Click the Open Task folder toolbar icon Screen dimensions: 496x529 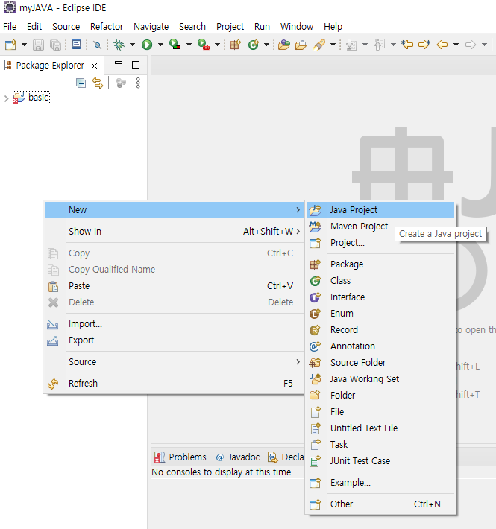pyautogui.click(x=301, y=45)
